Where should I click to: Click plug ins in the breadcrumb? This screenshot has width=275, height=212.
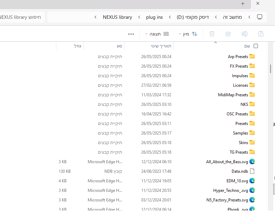tap(154, 17)
